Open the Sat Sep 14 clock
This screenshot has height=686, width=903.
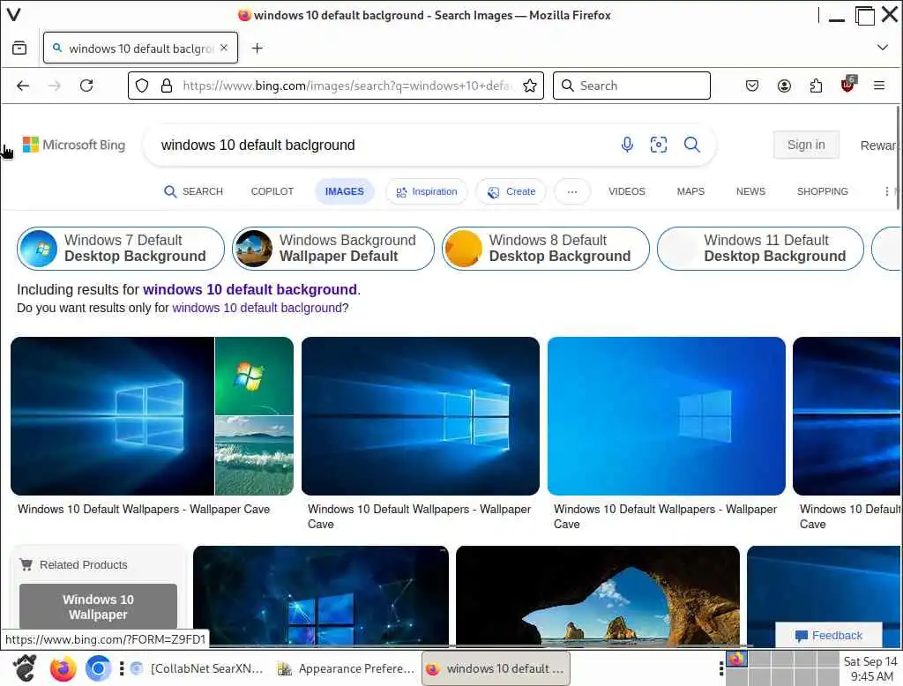[x=870, y=668]
